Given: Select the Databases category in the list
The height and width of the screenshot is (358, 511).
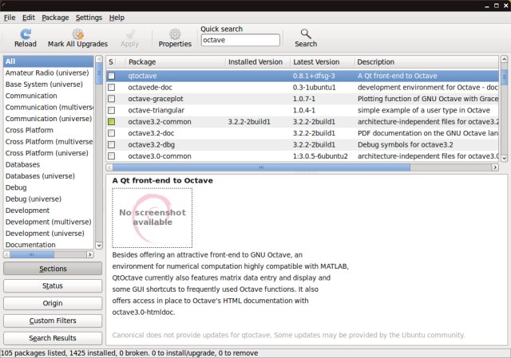Looking at the screenshot, I should [23, 164].
